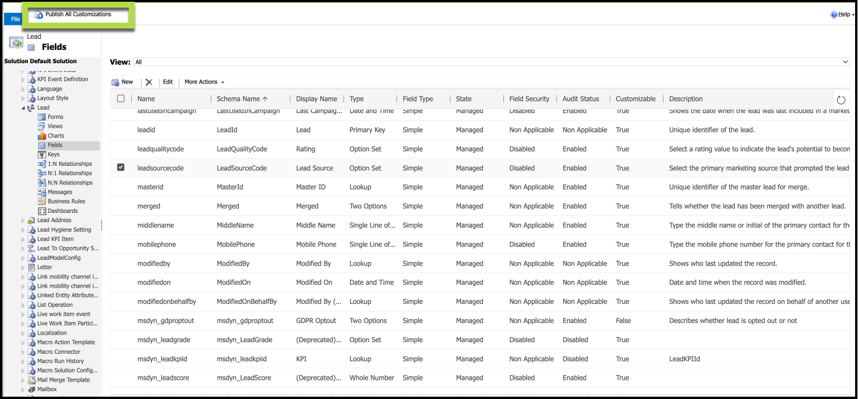The height and width of the screenshot is (399, 858).
Task: Click the Publish All Customizations icon
Action: [39, 15]
